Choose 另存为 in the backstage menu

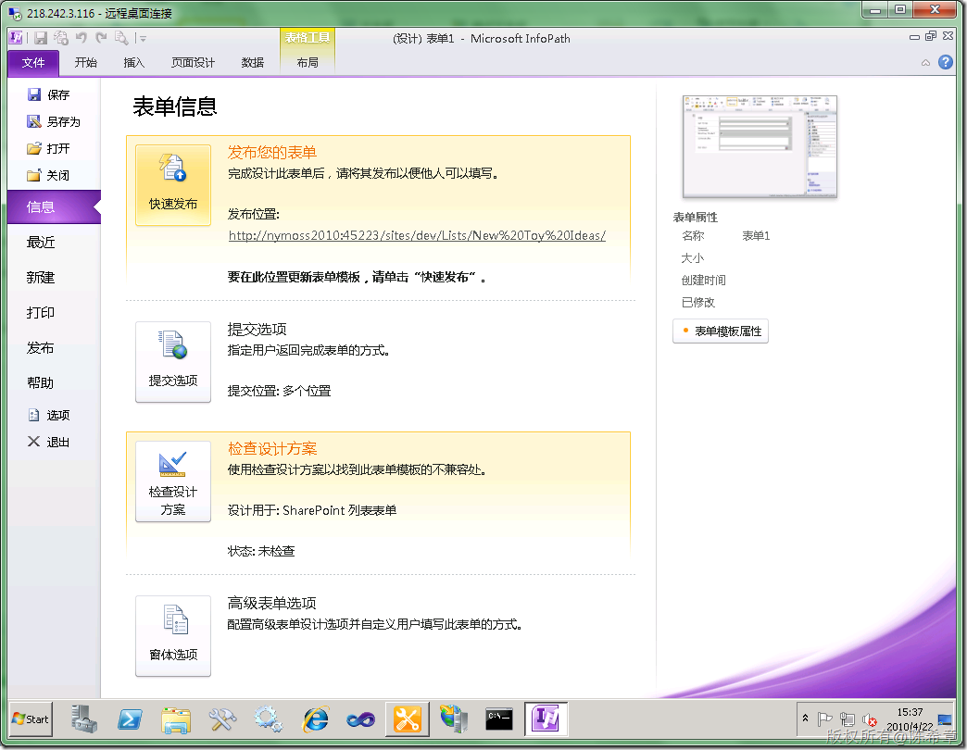[55, 122]
